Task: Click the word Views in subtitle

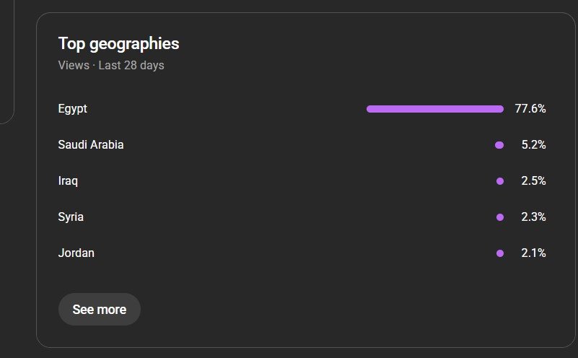Action: (73, 66)
